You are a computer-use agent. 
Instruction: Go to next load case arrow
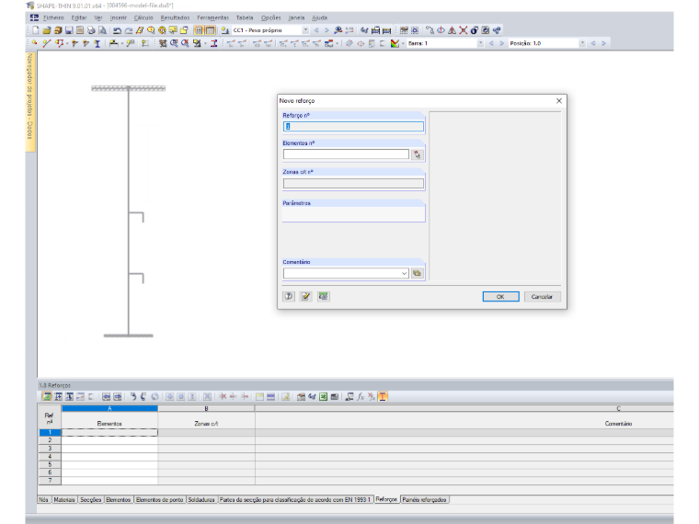coord(327,30)
